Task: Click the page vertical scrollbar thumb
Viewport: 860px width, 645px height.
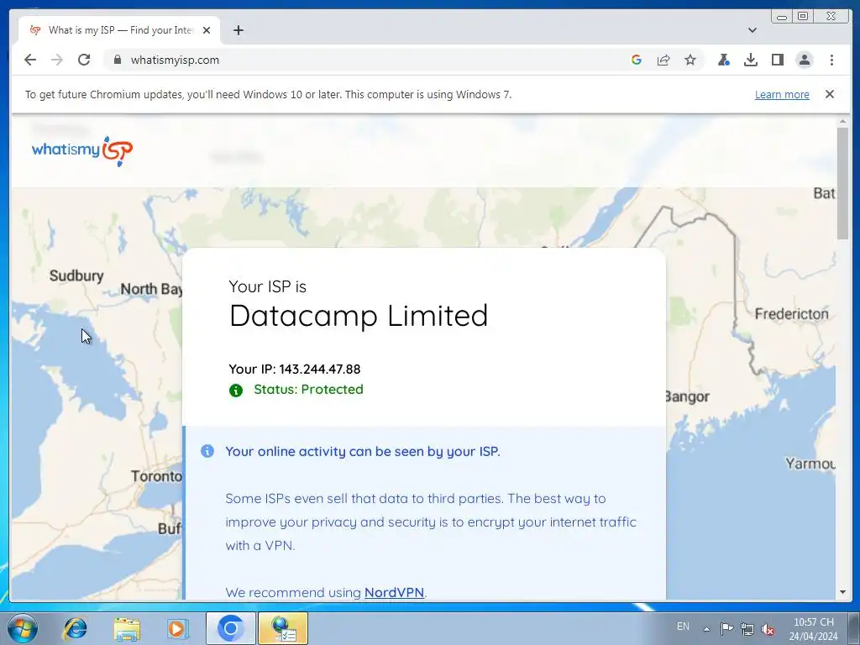Action: 842,183
